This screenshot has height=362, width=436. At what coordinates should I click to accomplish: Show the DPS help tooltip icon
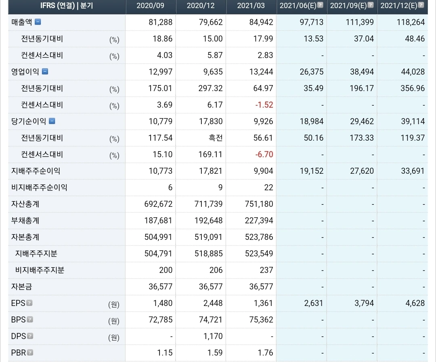pyautogui.click(x=30, y=336)
